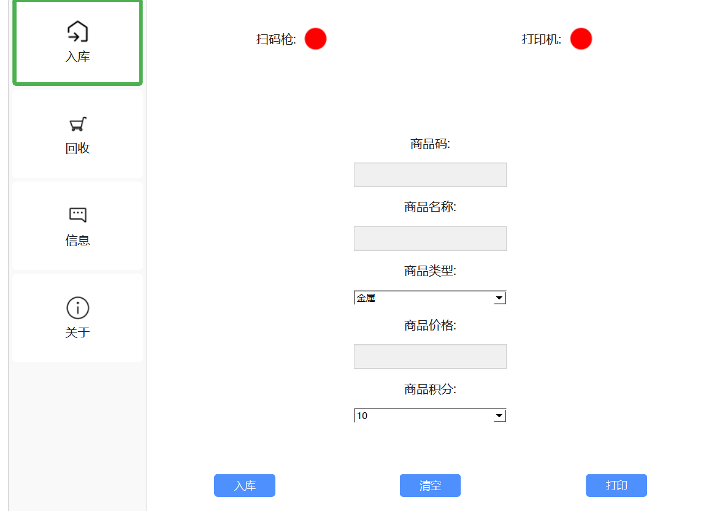
Task: Switch to the 回收 navigation panel
Action: click(76, 134)
